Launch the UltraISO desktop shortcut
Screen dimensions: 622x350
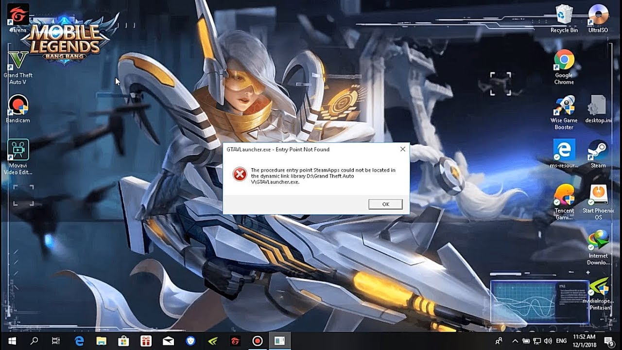click(x=598, y=18)
